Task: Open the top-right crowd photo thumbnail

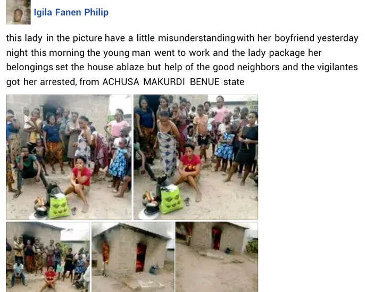Action: tap(196, 157)
